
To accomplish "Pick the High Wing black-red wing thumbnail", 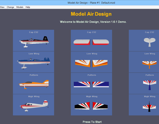I will pos(91,105).
